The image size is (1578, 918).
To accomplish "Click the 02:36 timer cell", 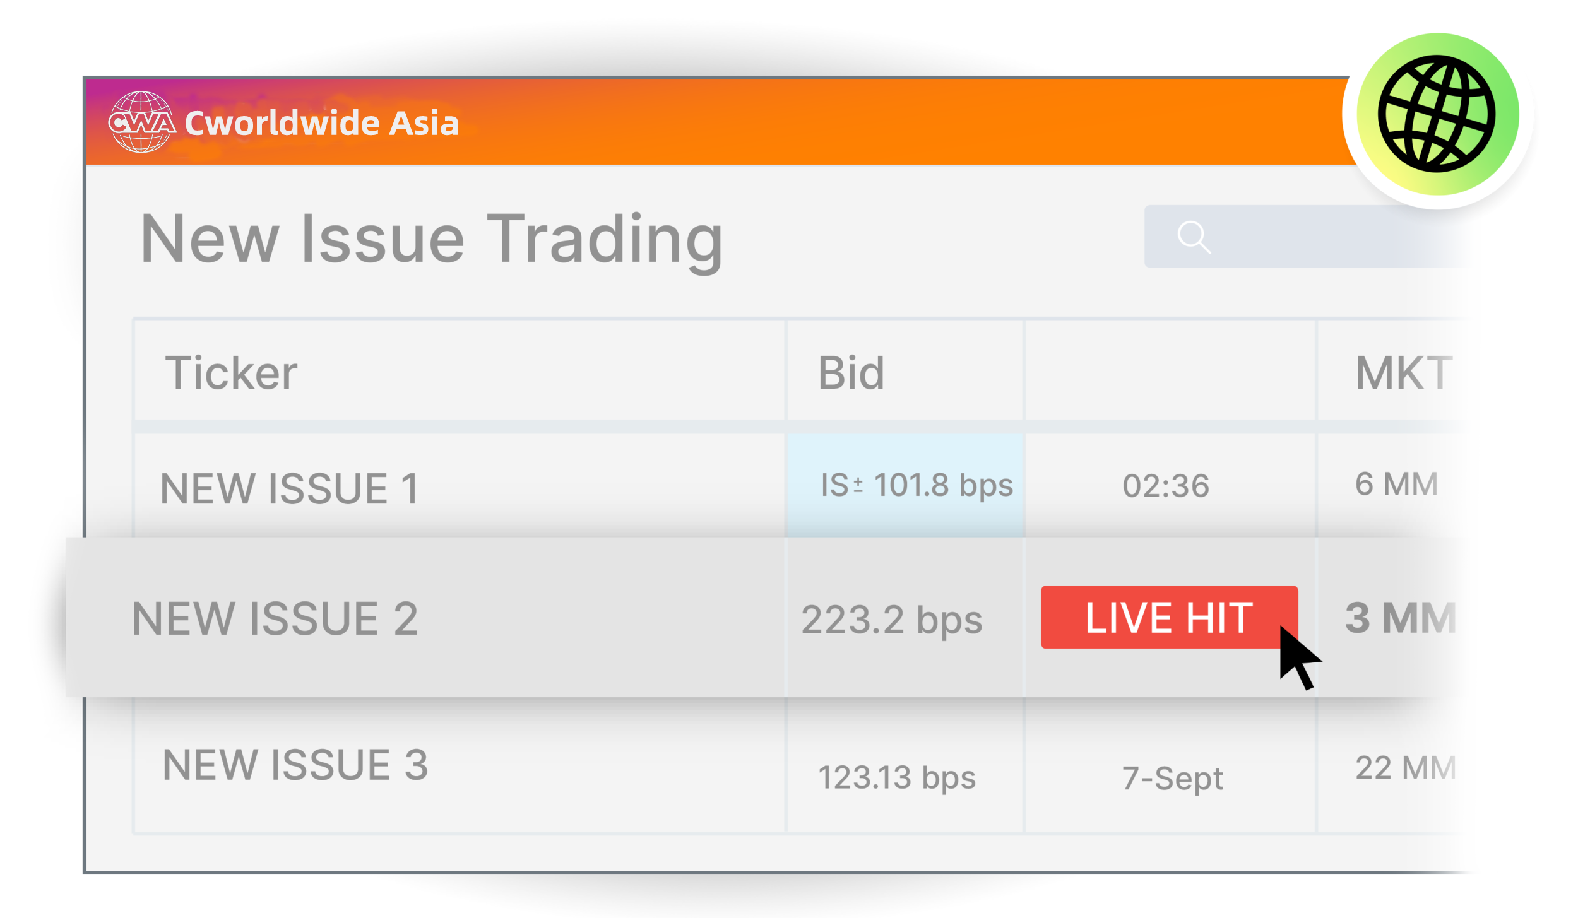I will [x=1166, y=486].
